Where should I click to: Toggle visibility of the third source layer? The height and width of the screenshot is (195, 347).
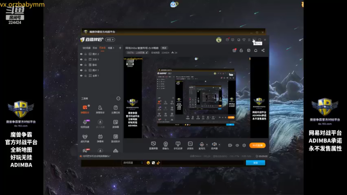point(81,65)
